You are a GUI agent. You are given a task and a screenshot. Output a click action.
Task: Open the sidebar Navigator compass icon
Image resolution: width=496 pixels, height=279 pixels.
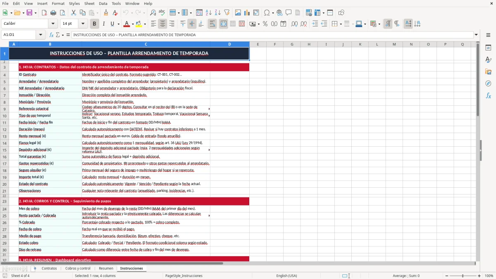(488, 83)
